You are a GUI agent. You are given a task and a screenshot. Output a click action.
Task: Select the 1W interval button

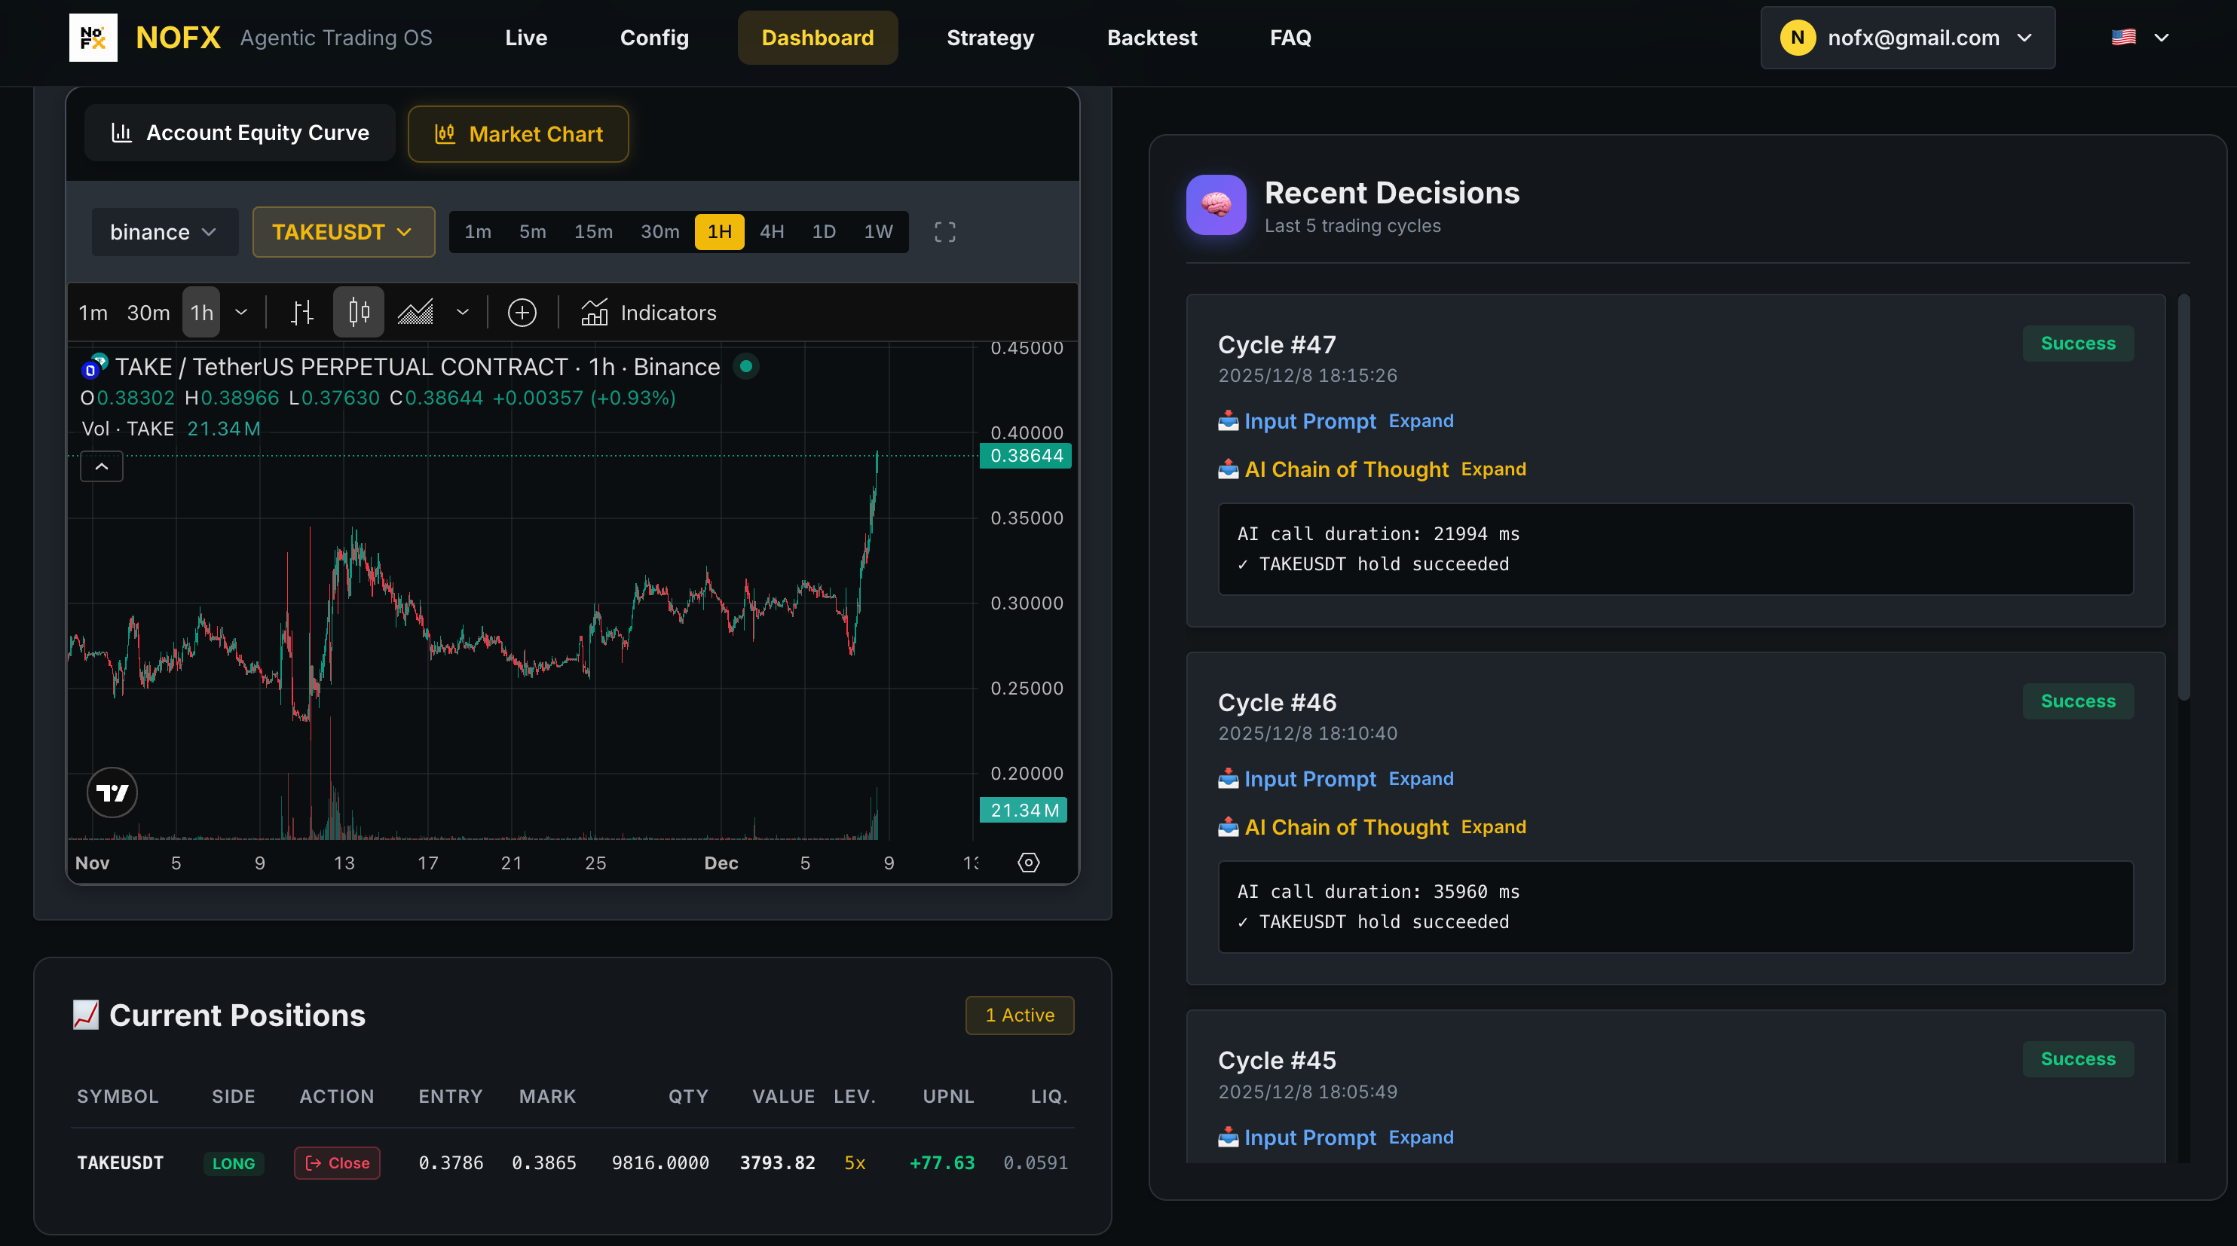pyautogui.click(x=878, y=232)
